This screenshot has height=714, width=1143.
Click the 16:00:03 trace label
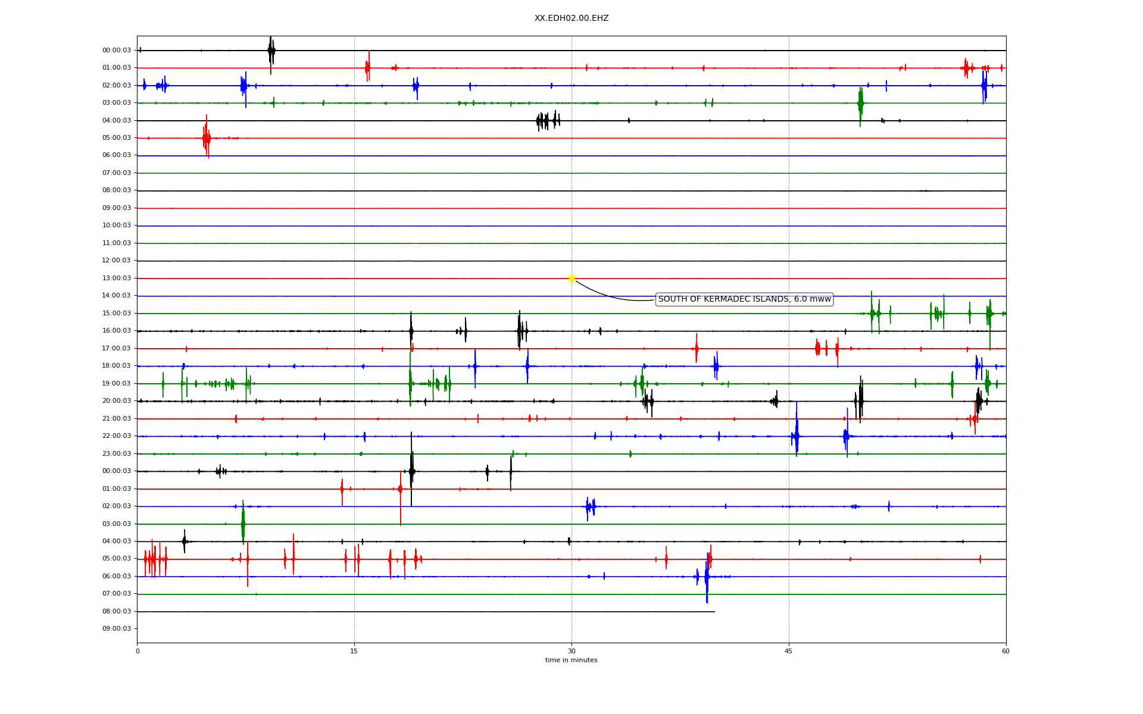[x=117, y=331]
